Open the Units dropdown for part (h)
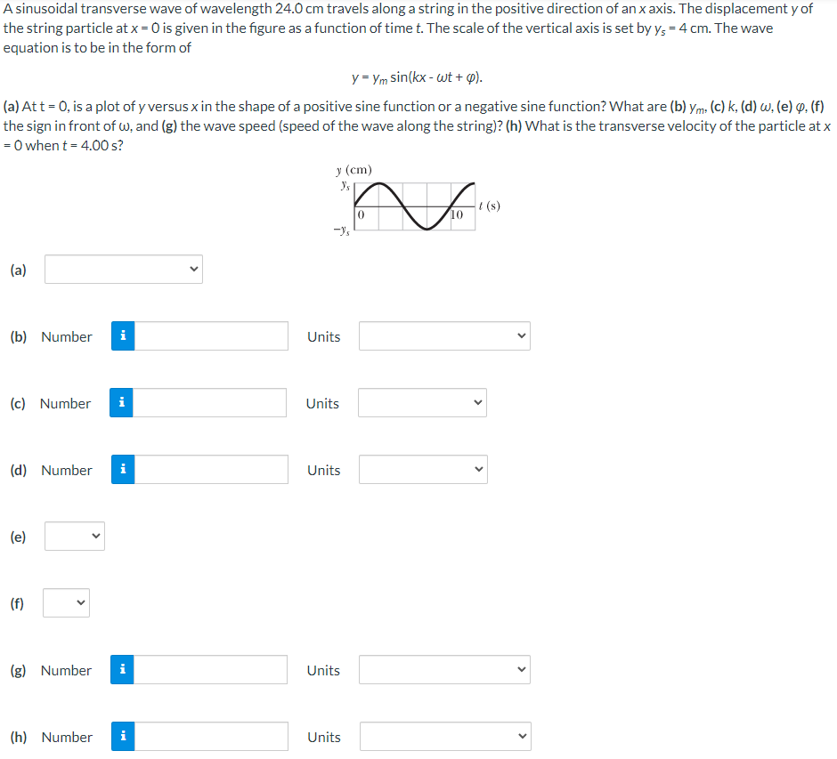This screenshot has height=759, width=837. 443,736
